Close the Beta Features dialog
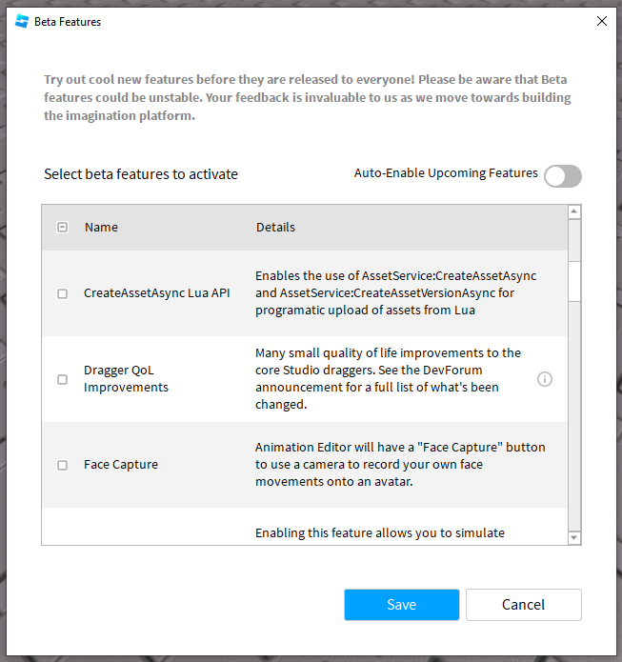This screenshot has width=622, height=662. click(x=602, y=21)
